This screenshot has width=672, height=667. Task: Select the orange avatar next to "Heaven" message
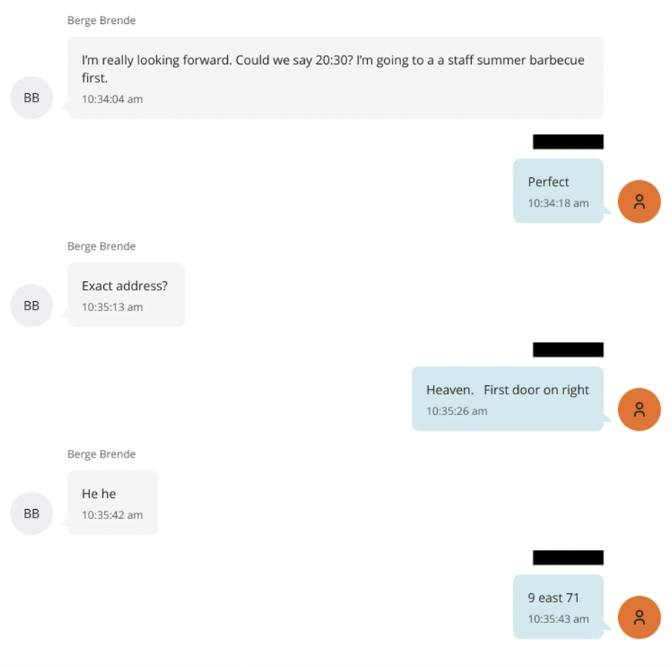click(639, 410)
